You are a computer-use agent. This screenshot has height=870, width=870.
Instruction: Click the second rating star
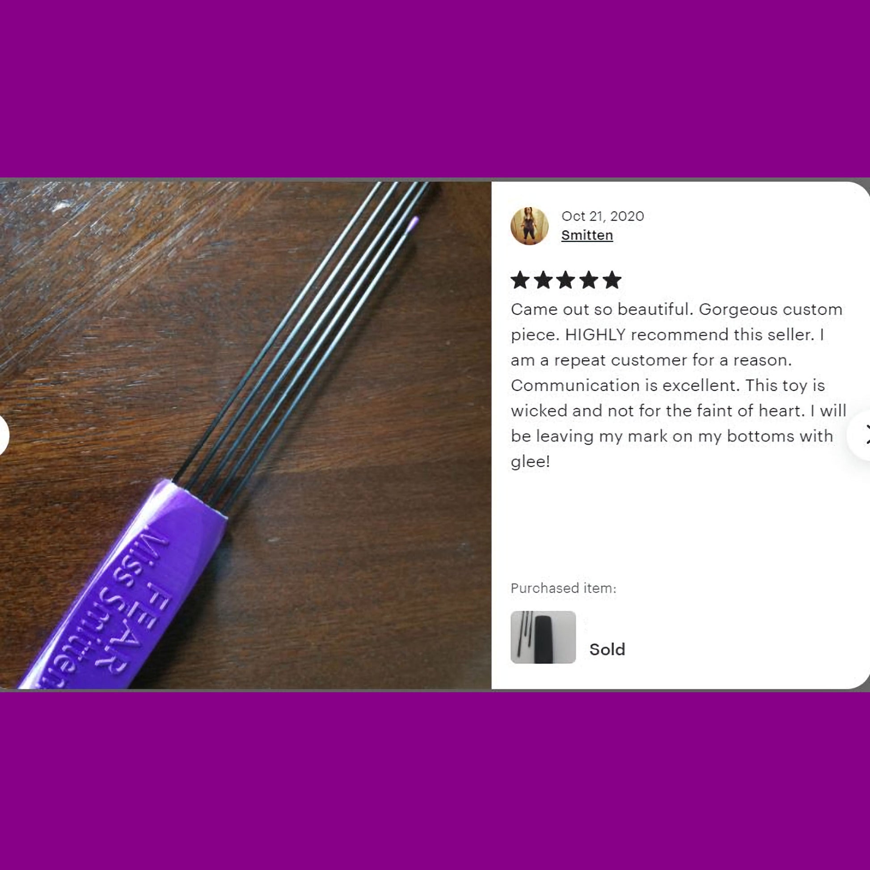point(543,280)
